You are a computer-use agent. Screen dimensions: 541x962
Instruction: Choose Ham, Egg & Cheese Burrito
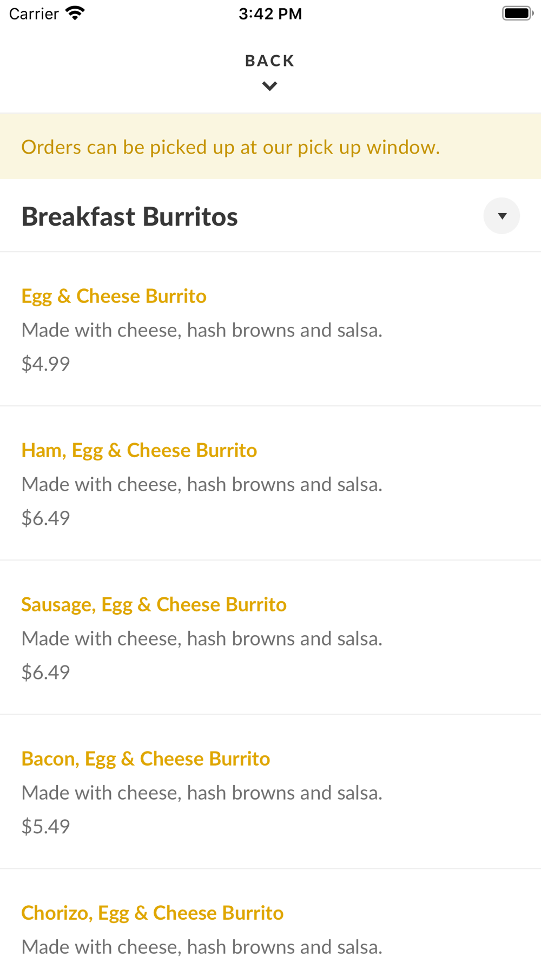coord(139,450)
